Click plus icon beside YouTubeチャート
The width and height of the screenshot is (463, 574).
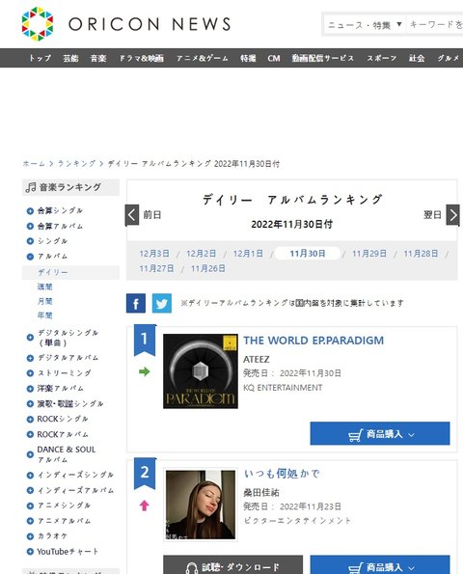(x=30, y=552)
